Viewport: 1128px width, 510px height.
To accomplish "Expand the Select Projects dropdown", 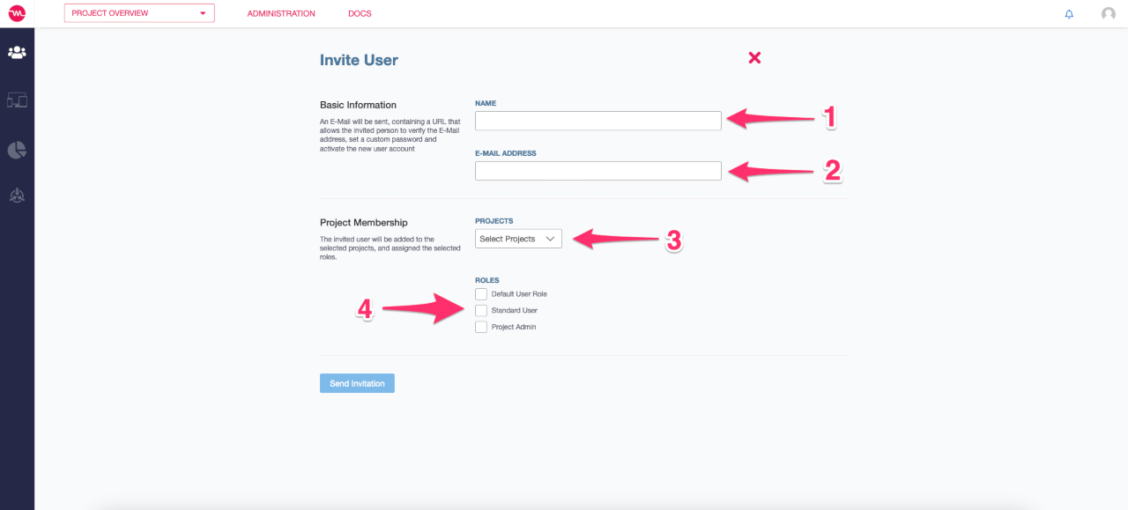I will tap(518, 239).
